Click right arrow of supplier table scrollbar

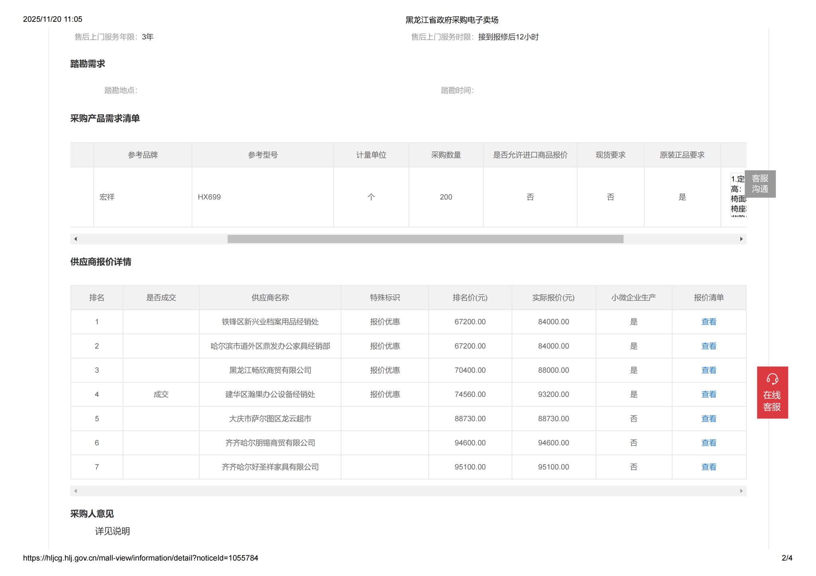click(741, 491)
